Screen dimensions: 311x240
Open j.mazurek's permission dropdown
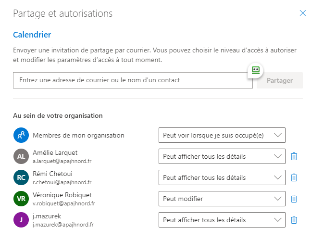point(222,220)
